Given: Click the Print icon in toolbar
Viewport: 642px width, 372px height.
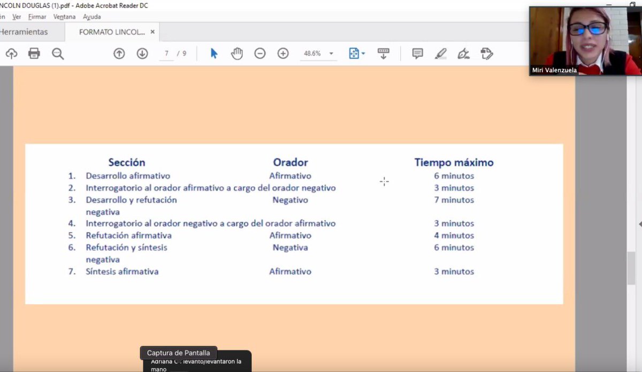Looking at the screenshot, I should coord(34,54).
